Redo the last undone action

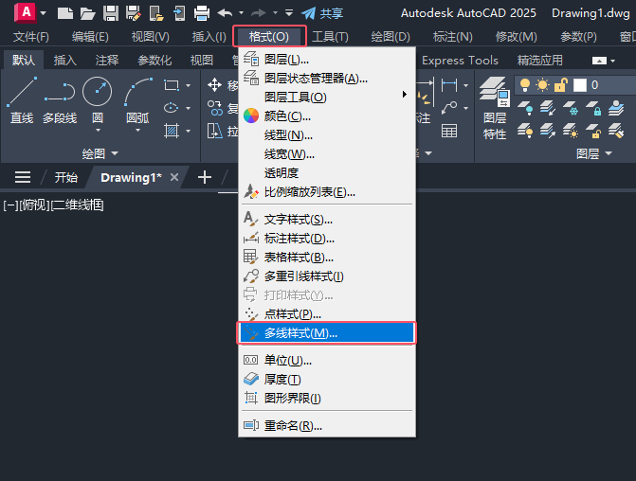[x=259, y=13]
